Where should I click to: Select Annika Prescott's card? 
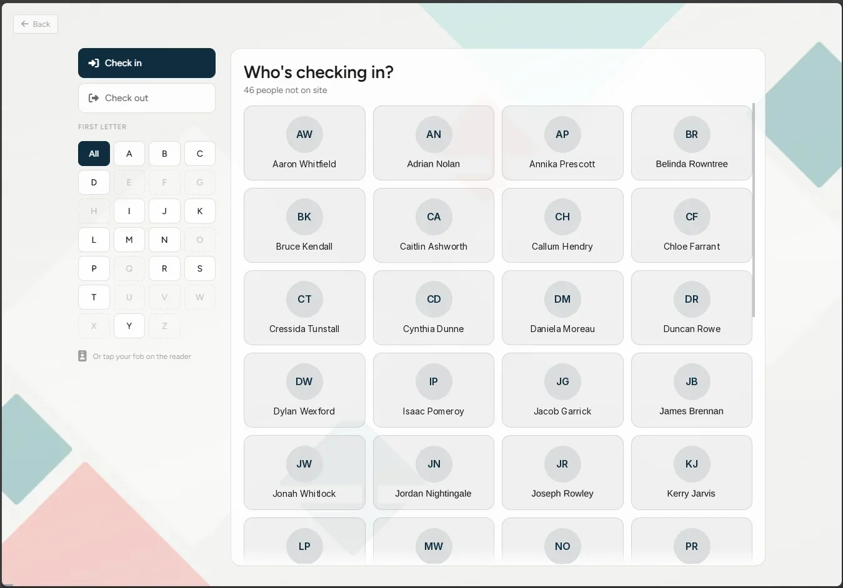coord(562,143)
